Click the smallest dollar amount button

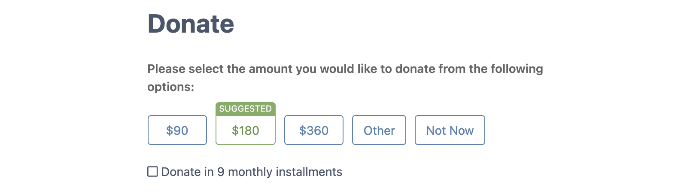tap(177, 130)
